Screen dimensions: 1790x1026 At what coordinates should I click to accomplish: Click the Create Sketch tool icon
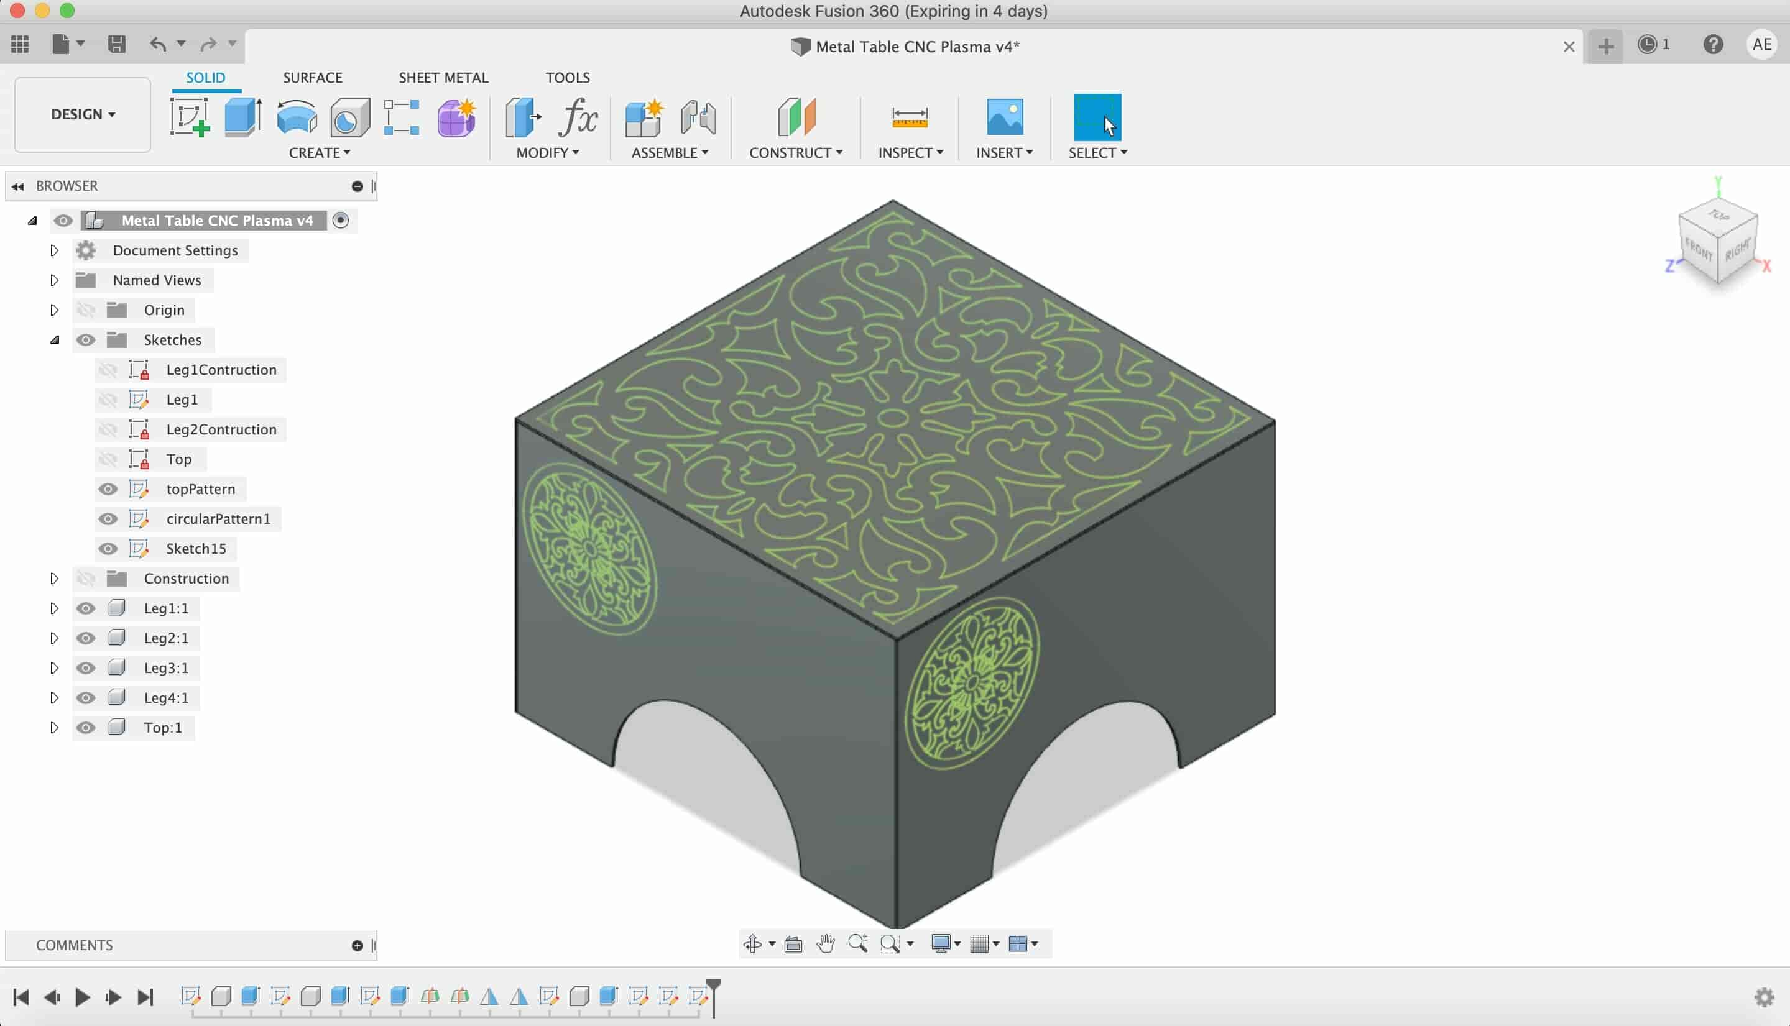click(x=190, y=117)
